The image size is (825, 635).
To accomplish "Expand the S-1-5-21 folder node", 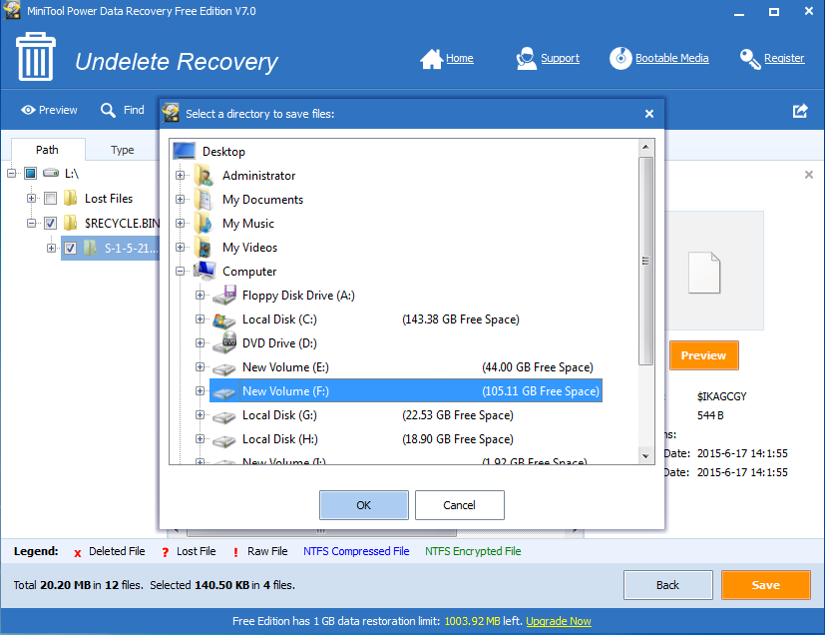I will point(51,248).
